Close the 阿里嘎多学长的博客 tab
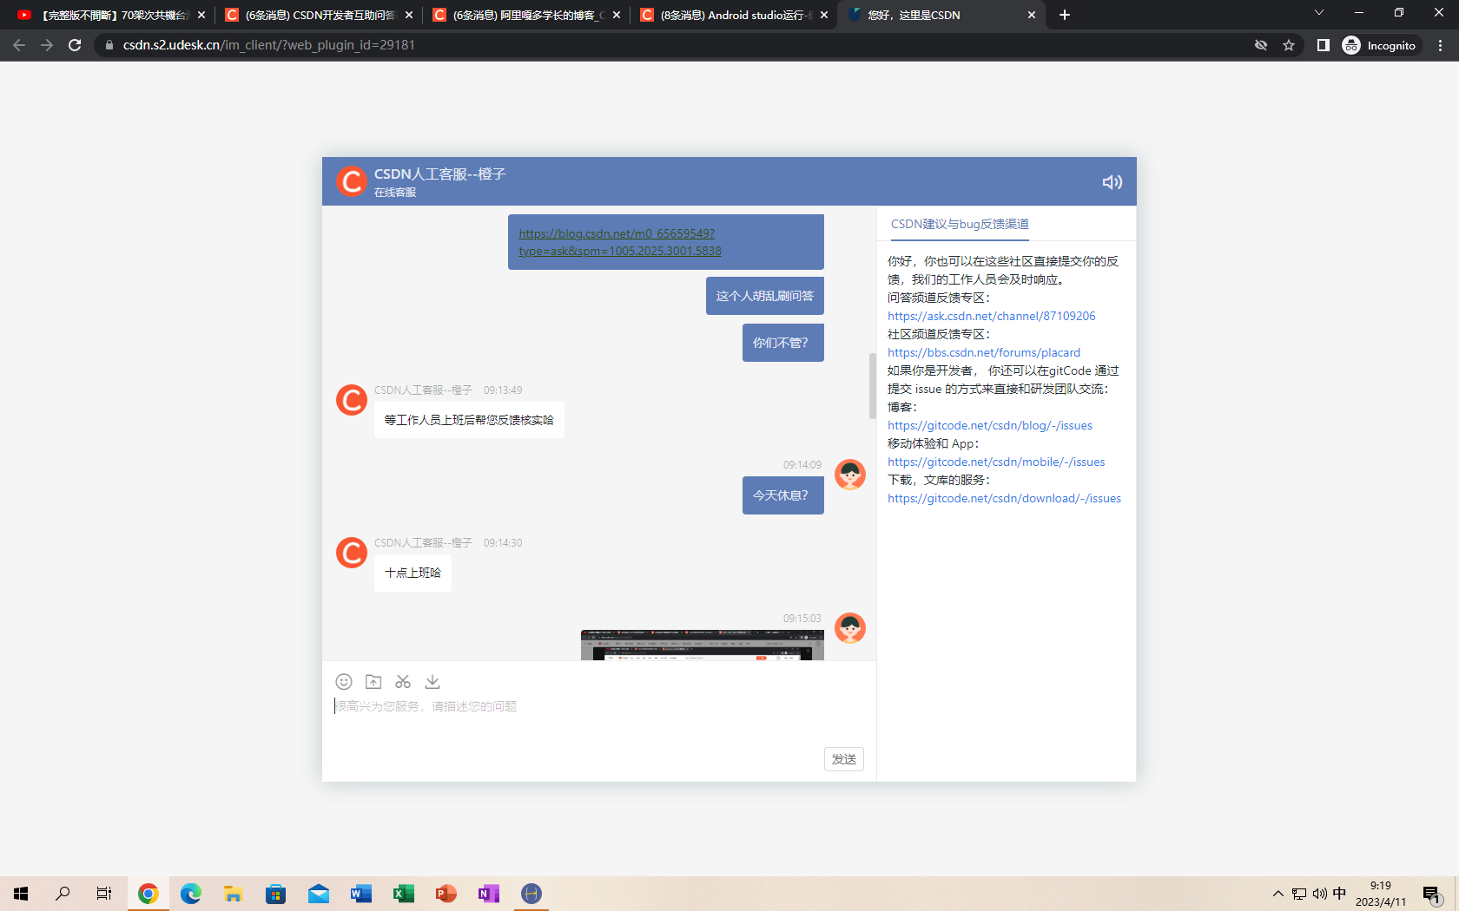The image size is (1459, 911). [617, 15]
